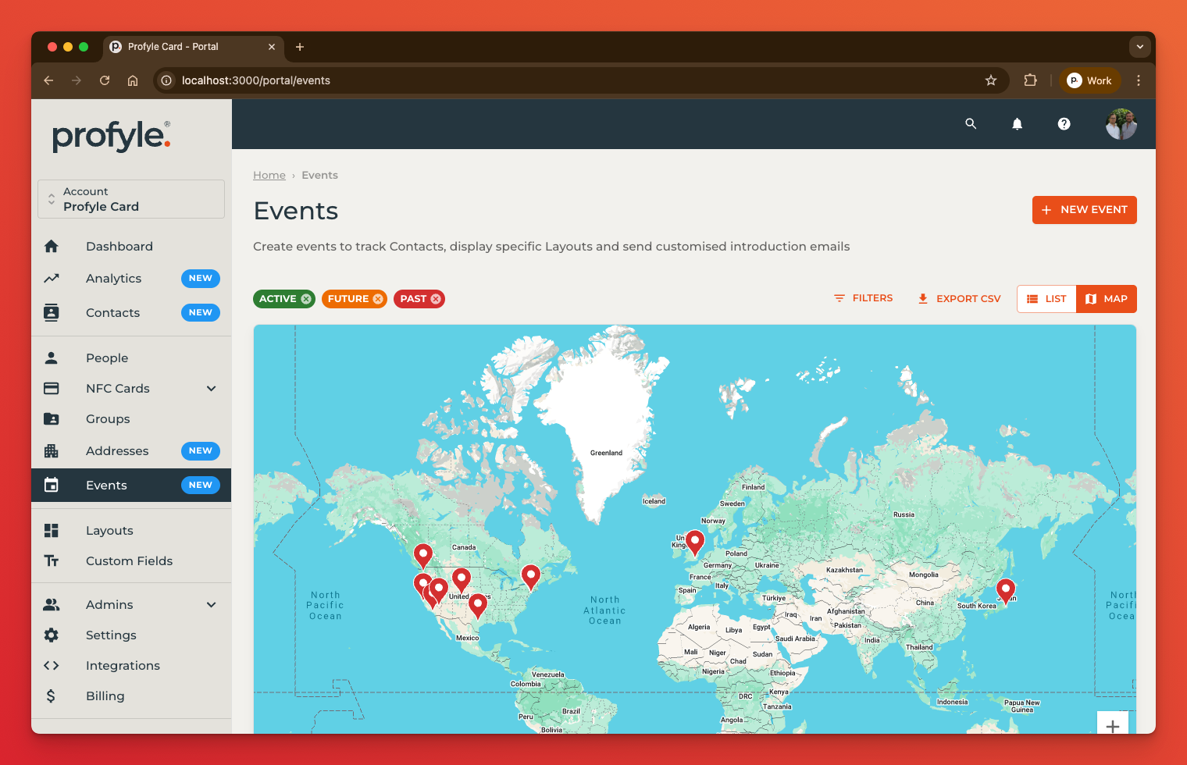This screenshot has height=765, width=1187.
Task: Open the Account Profyle Card switcher
Action: click(131, 199)
